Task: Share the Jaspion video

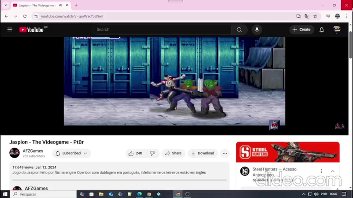Action: pyautogui.click(x=173, y=153)
